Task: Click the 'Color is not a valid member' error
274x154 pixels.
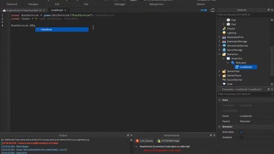Action: coord(30,143)
